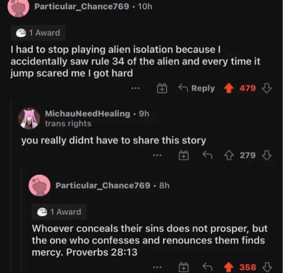
Task: Open the award gift icon on the top comment
Action: pyautogui.click(x=162, y=89)
